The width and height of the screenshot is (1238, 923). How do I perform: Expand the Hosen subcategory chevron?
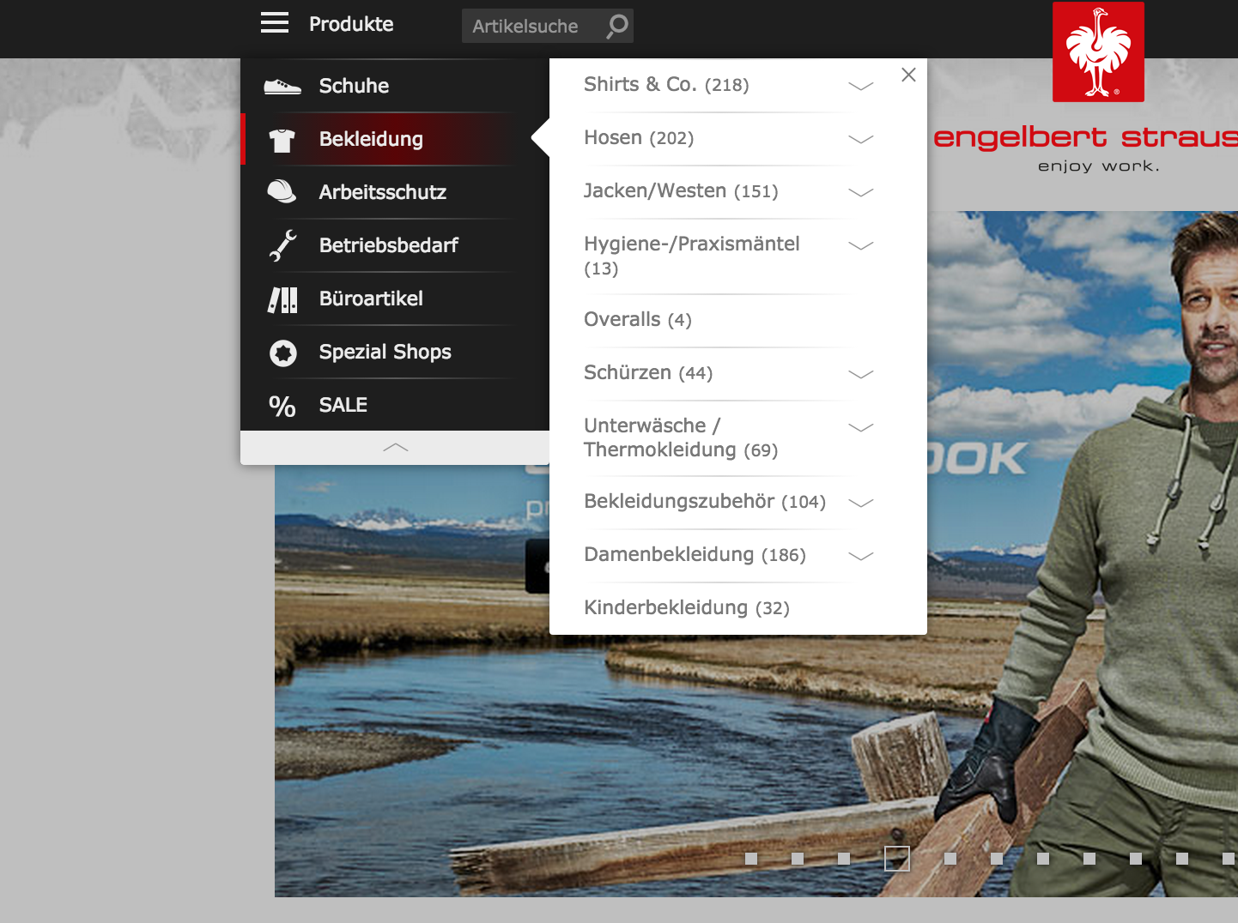(x=860, y=139)
